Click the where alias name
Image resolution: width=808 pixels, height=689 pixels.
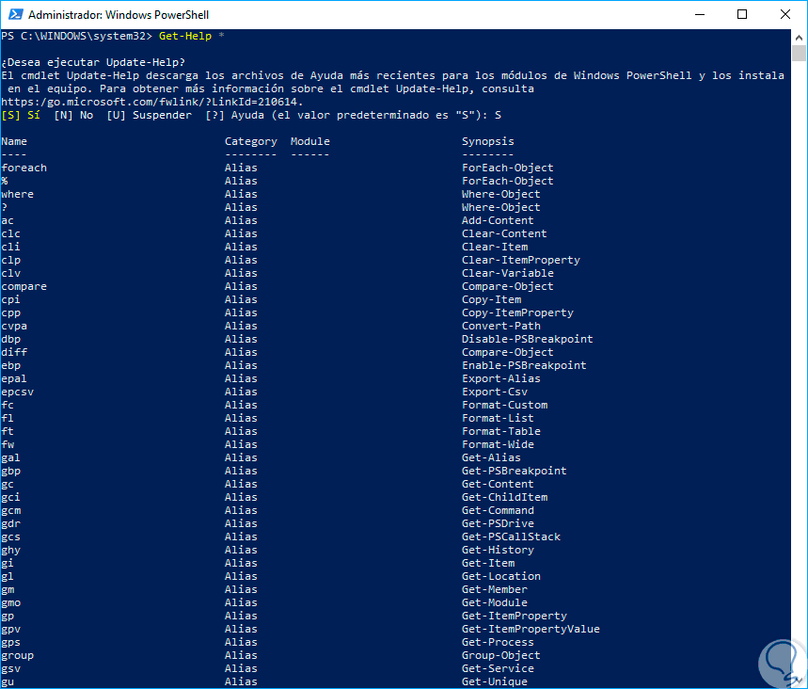coord(18,194)
